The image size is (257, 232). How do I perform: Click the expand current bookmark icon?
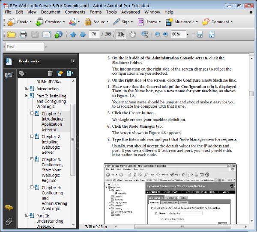coord(70,73)
